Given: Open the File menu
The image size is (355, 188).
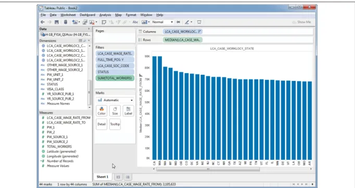Looking at the screenshot, I should pos(43,15).
